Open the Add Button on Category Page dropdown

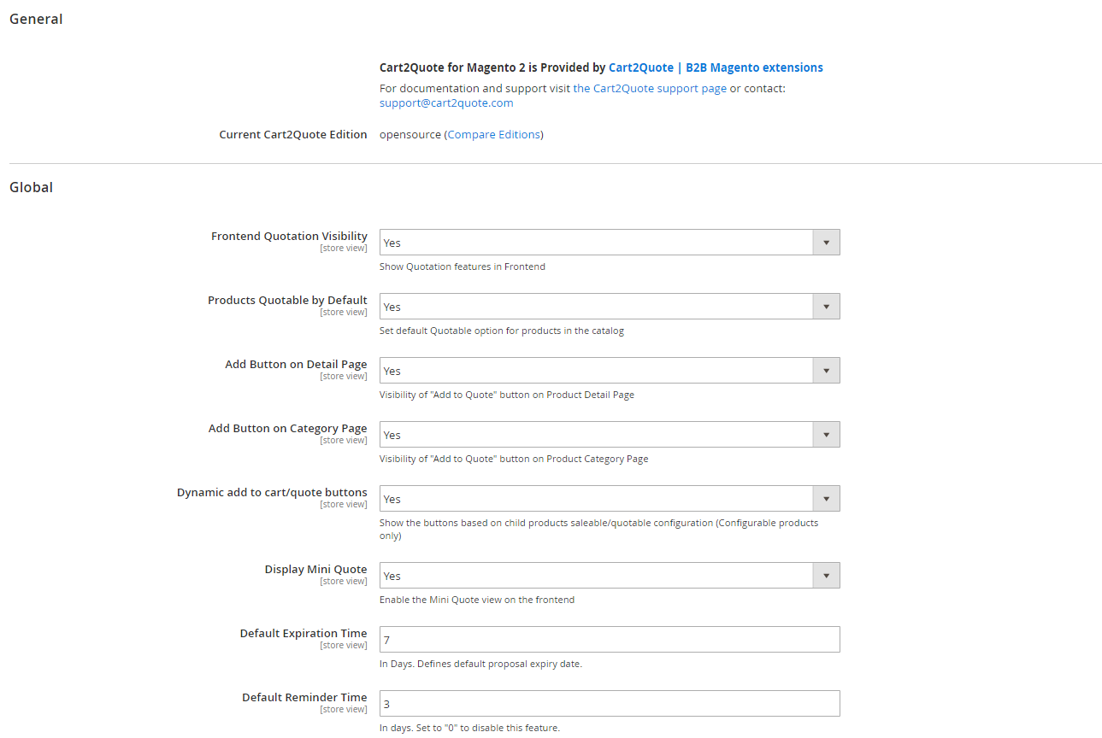[610, 435]
